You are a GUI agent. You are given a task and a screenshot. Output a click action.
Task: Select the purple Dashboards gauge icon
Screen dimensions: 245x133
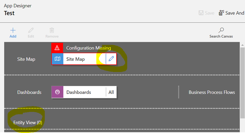58,92
